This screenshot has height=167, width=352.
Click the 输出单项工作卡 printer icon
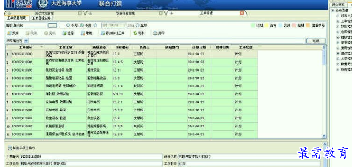click(10, 148)
